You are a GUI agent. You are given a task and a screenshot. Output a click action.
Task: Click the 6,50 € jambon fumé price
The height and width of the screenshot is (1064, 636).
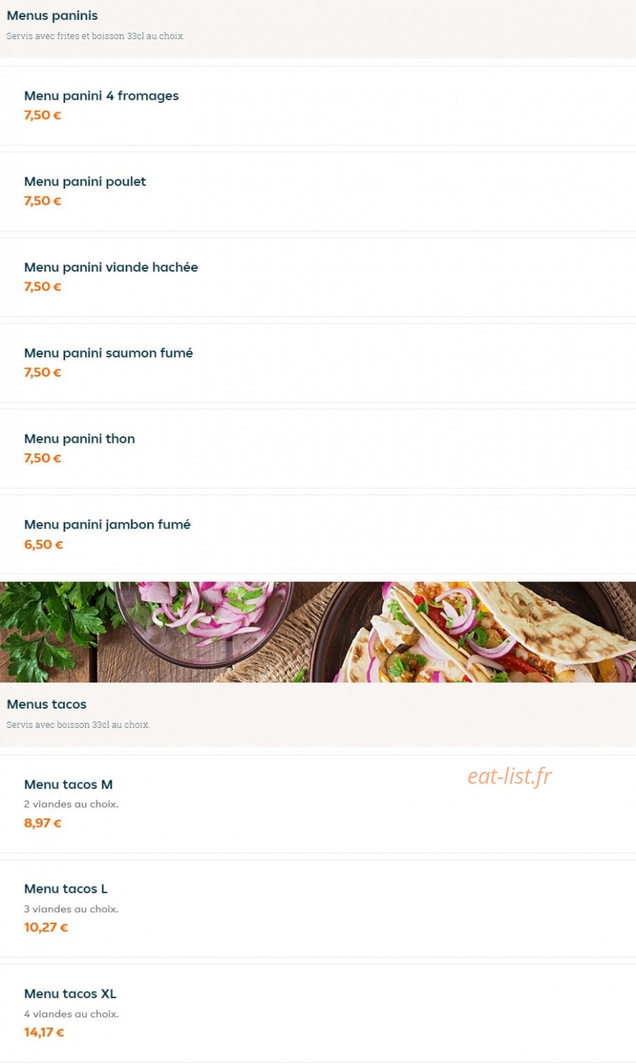[43, 545]
